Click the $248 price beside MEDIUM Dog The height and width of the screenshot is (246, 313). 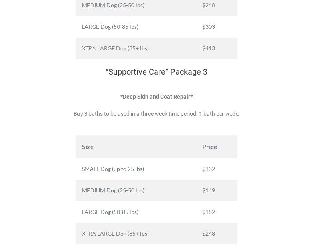[x=209, y=5]
